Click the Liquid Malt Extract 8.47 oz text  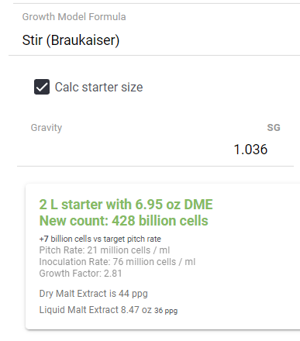[95, 310]
